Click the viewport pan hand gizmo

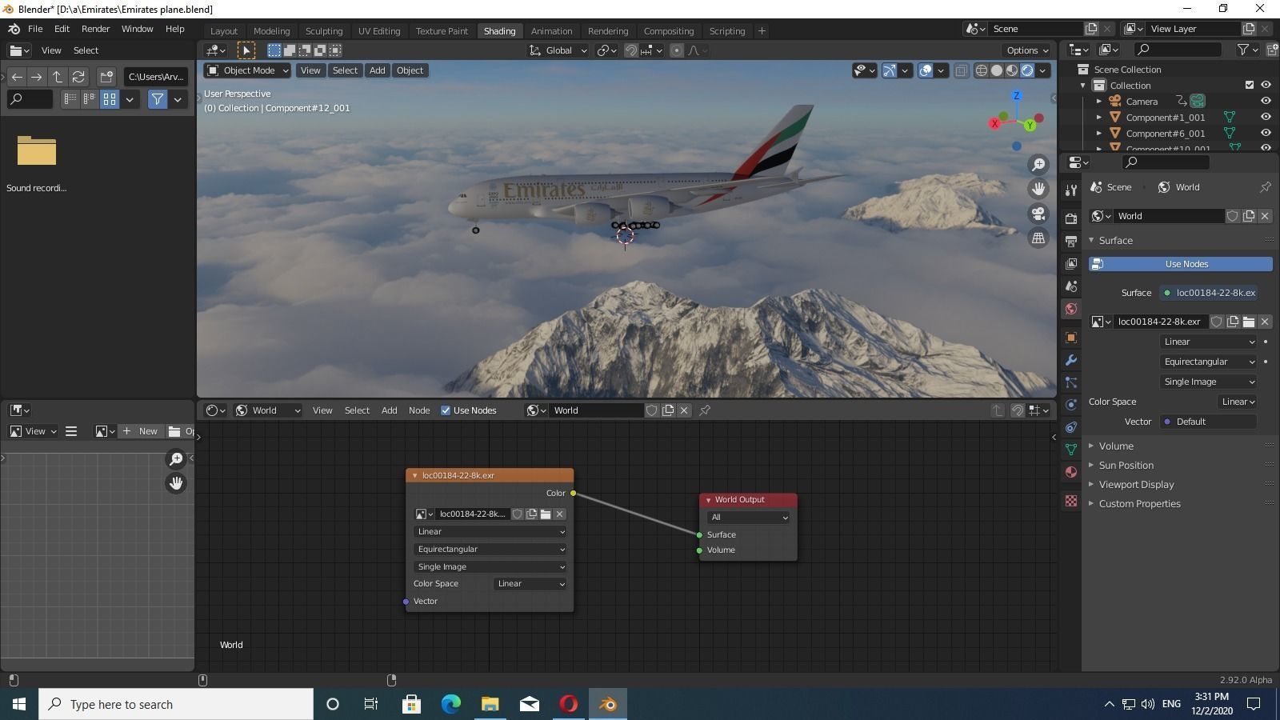click(x=1038, y=189)
